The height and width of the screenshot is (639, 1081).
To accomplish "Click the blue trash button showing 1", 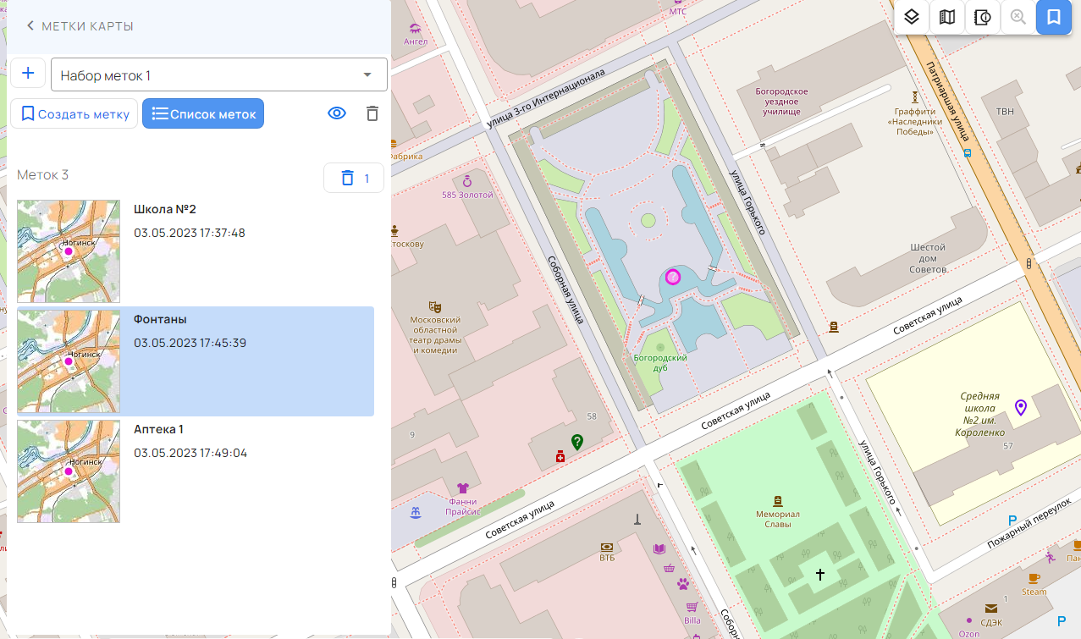I will pos(354,178).
